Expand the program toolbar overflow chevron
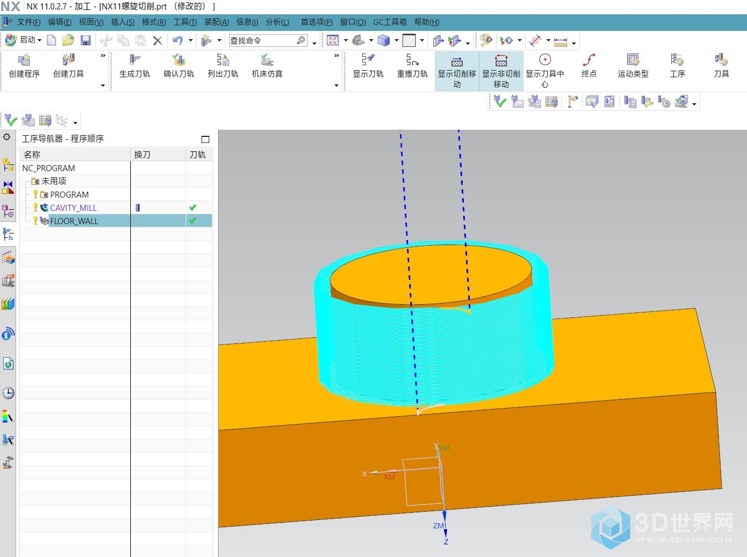The height and width of the screenshot is (557, 747). pos(103,56)
